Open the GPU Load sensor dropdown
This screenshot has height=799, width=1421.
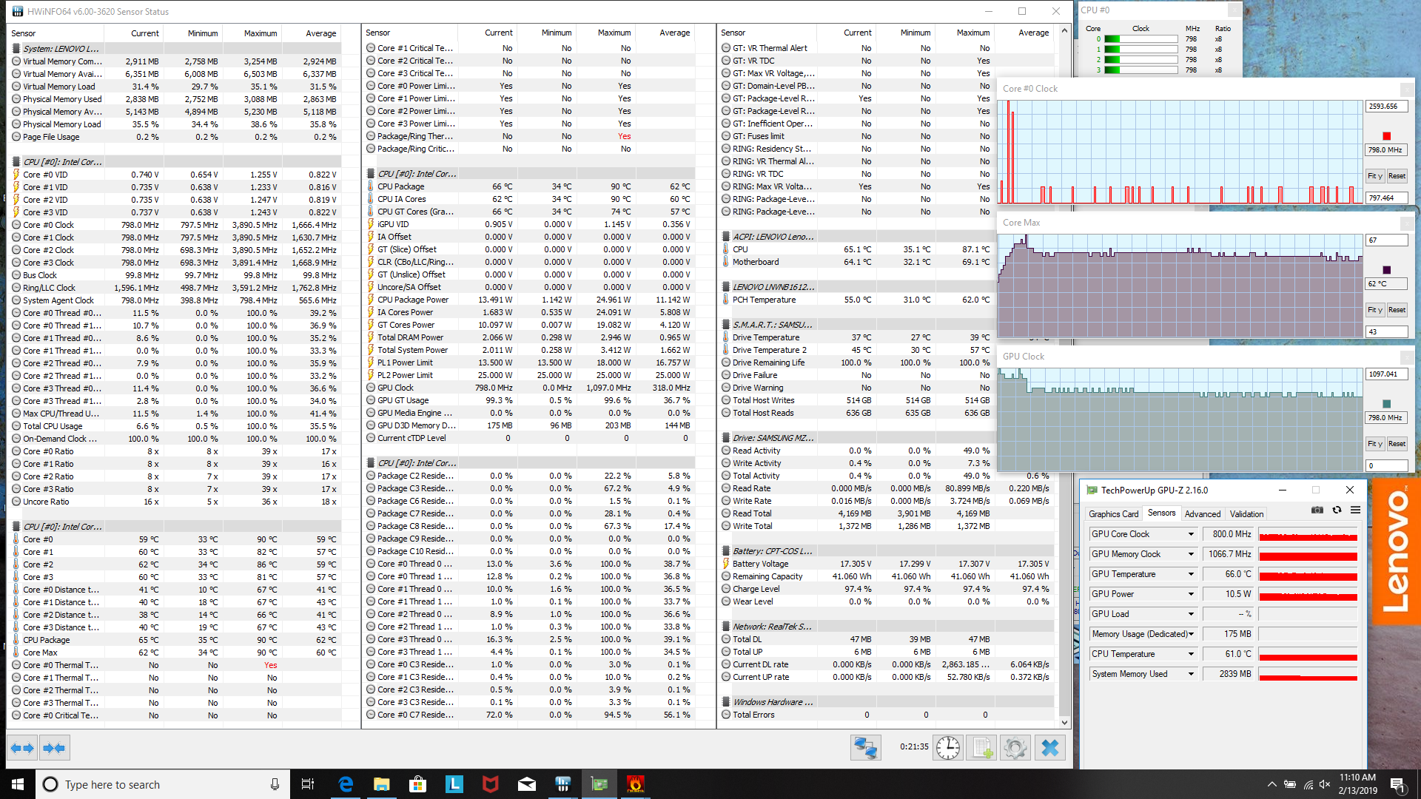click(1191, 614)
